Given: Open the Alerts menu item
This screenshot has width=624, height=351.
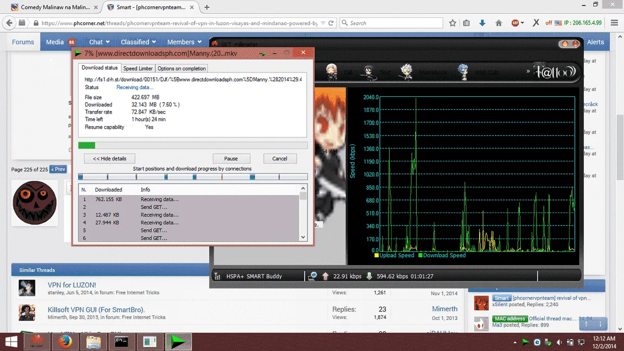Looking at the screenshot, I should point(595,42).
